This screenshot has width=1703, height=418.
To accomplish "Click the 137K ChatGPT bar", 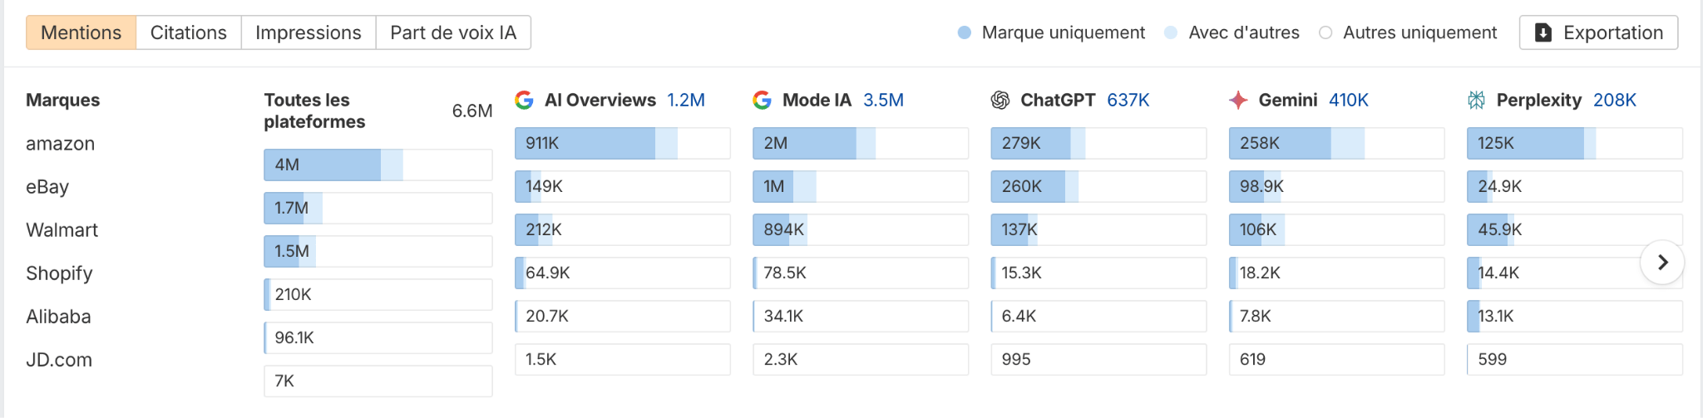I will (1098, 229).
